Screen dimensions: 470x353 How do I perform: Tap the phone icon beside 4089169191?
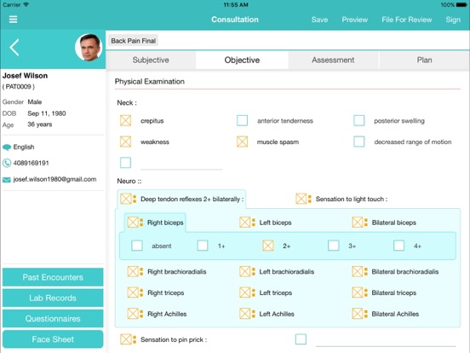[7, 164]
